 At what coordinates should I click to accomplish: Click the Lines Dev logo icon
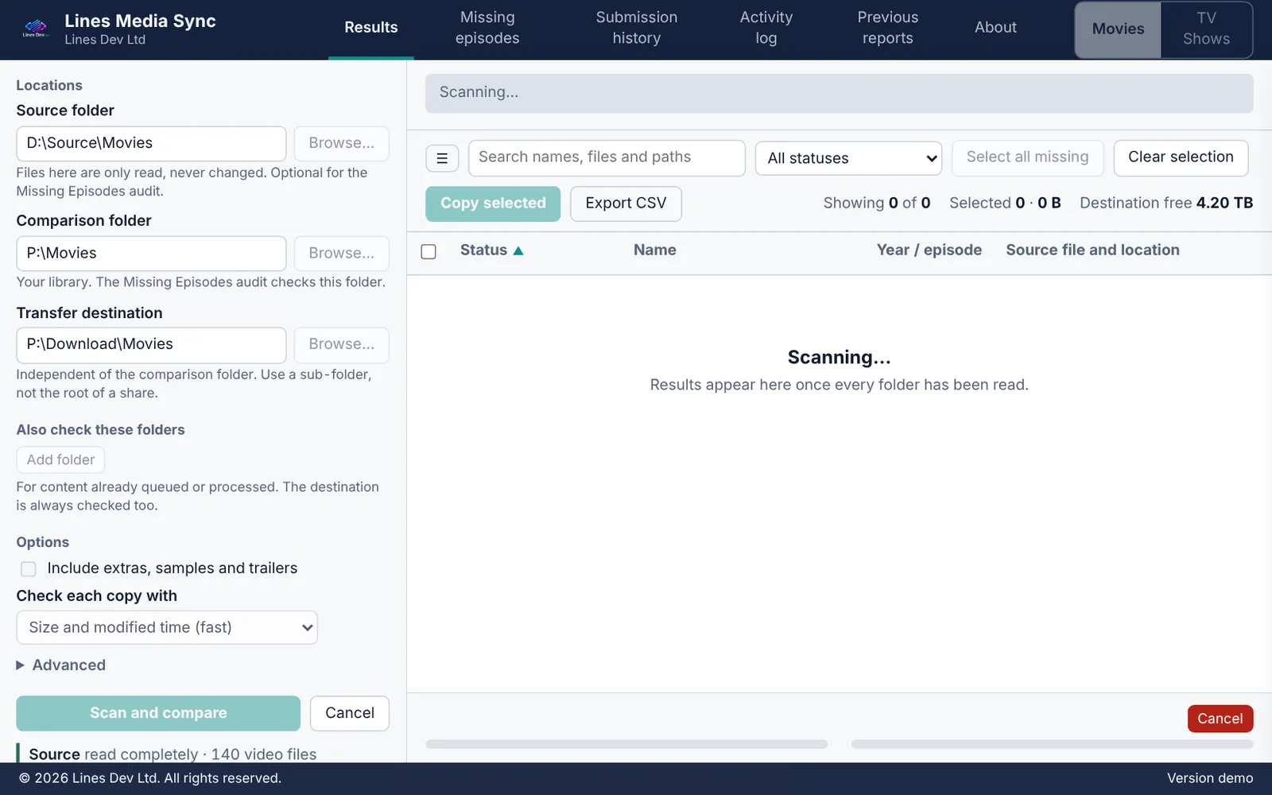(x=36, y=29)
